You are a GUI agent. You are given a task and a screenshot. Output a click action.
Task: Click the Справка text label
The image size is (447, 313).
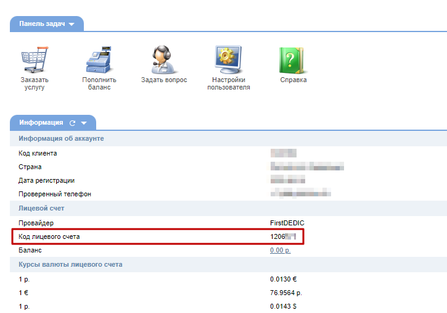(x=293, y=80)
